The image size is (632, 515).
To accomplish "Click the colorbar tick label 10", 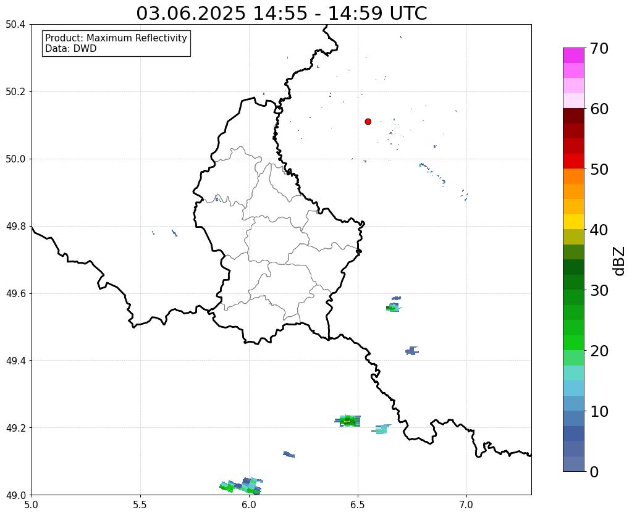I will coord(599,411).
